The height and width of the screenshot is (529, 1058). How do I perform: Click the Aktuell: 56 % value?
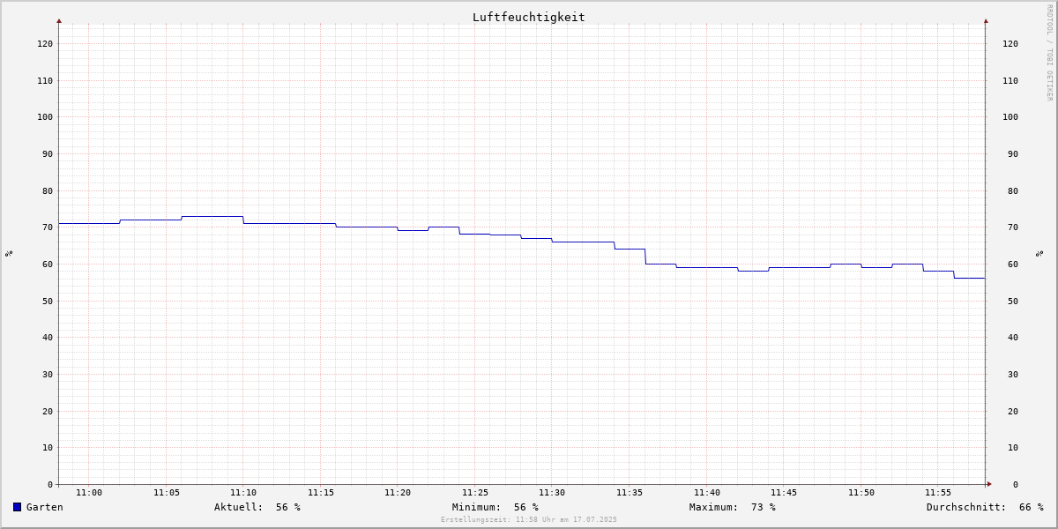click(x=257, y=507)
